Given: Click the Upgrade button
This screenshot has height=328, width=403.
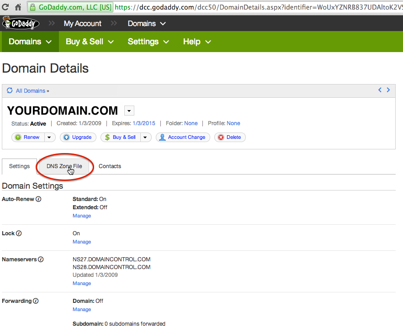Looking at the screenshot, I should coord(78,137).
